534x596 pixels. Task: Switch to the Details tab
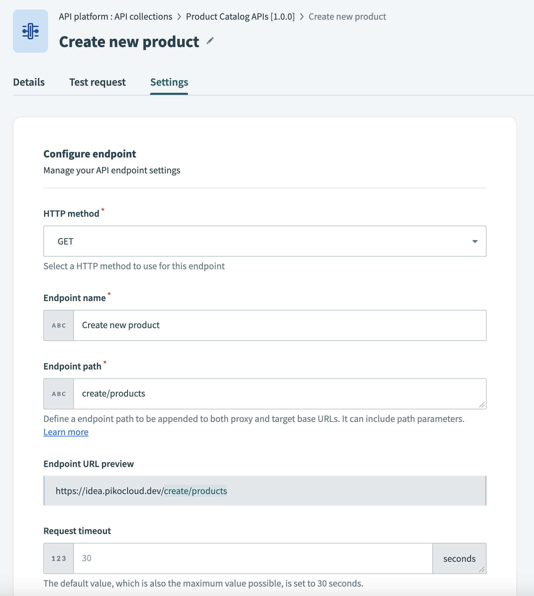[x=28, y=82]
